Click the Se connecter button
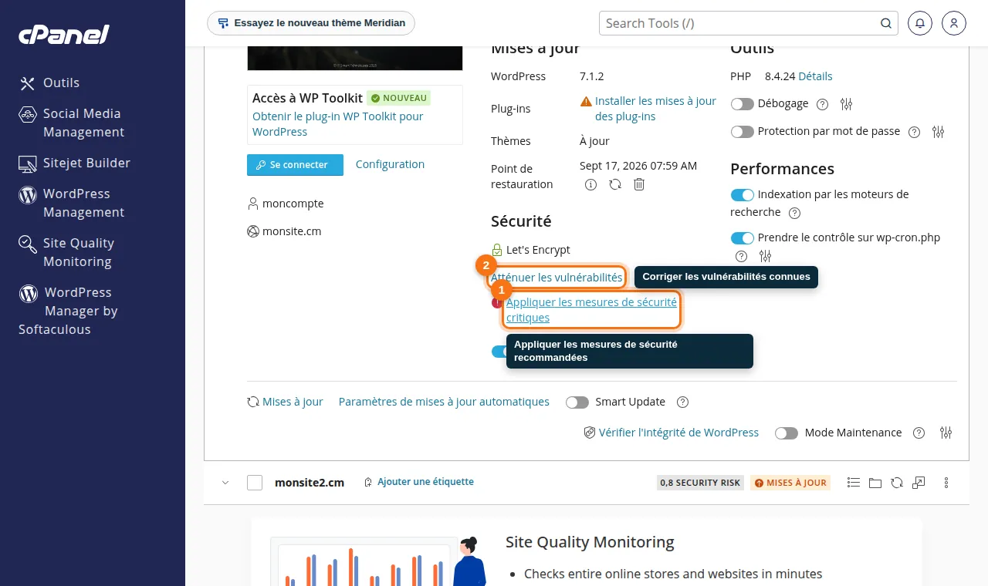988x586 pixels. coord(295,165)
